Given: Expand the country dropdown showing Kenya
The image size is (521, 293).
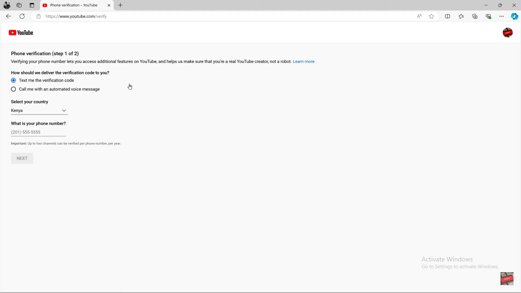Looking at the screenshot, I should pyautogui.click(x=39, y=111).
